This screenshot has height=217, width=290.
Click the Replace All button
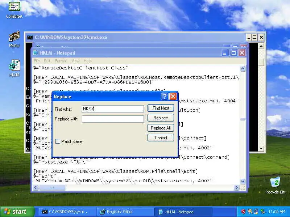click(161, 128)
